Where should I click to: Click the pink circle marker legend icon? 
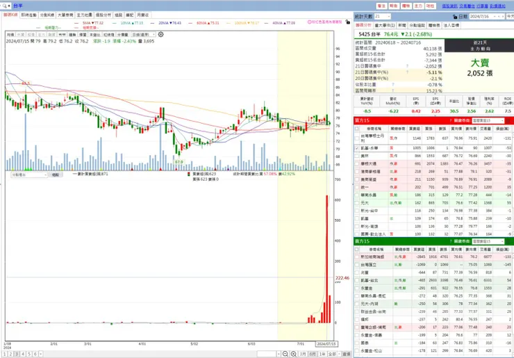coord(309,22)
